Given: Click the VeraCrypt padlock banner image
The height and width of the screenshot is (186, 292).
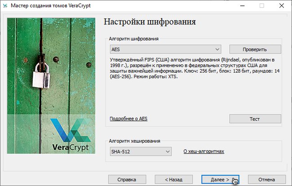Looking at the screenshot, I should pos(51,86).
